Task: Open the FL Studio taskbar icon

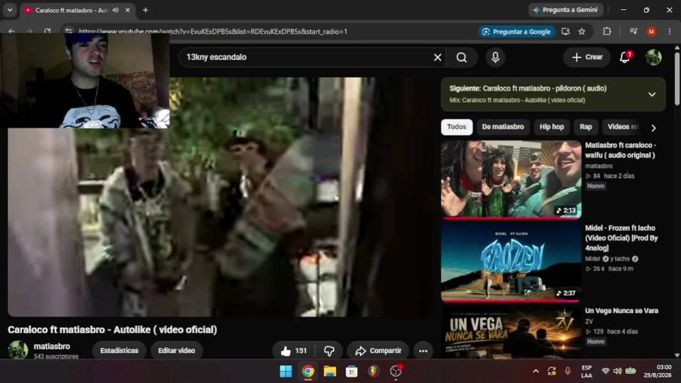Action: pos(374,371)
